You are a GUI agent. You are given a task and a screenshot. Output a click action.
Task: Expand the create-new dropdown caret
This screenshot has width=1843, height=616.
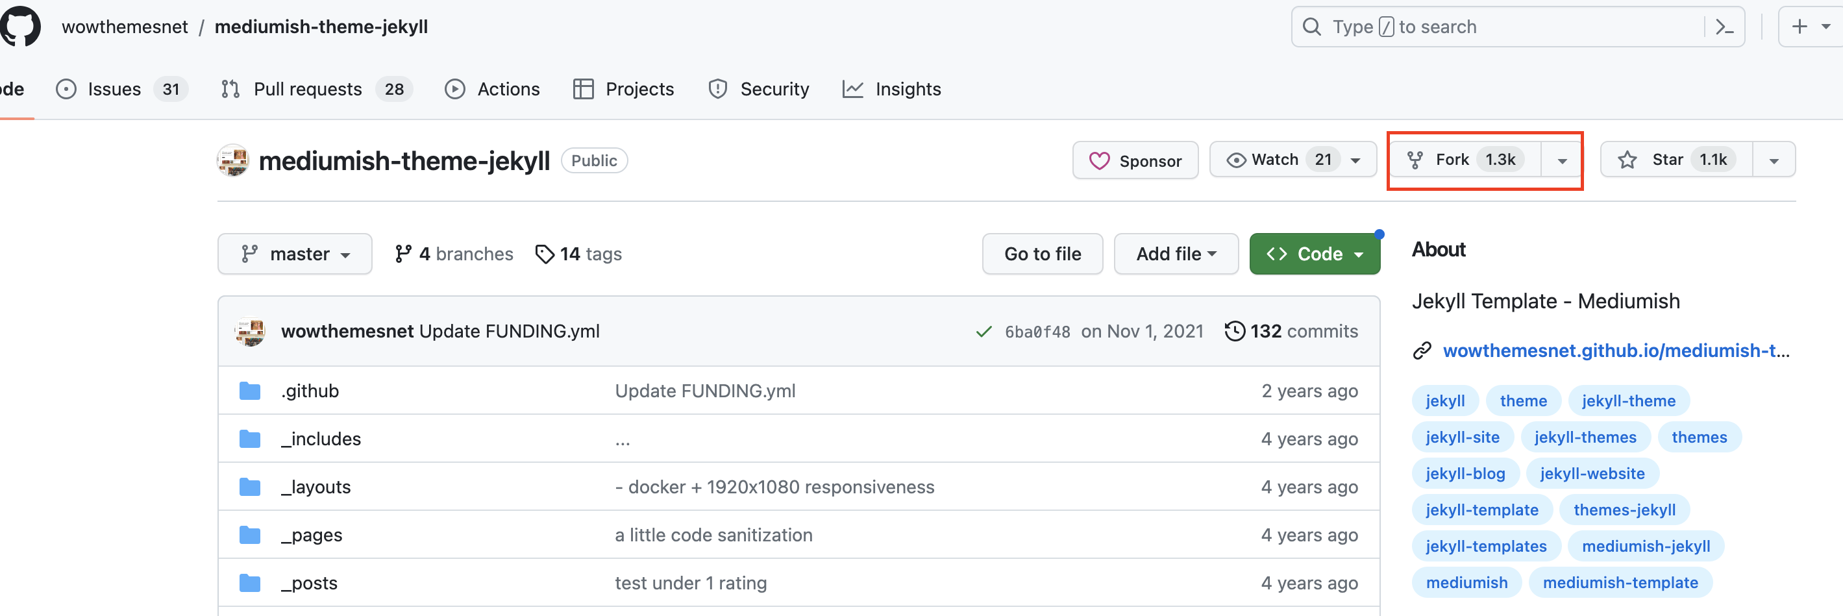click(x=1826, y=27)
